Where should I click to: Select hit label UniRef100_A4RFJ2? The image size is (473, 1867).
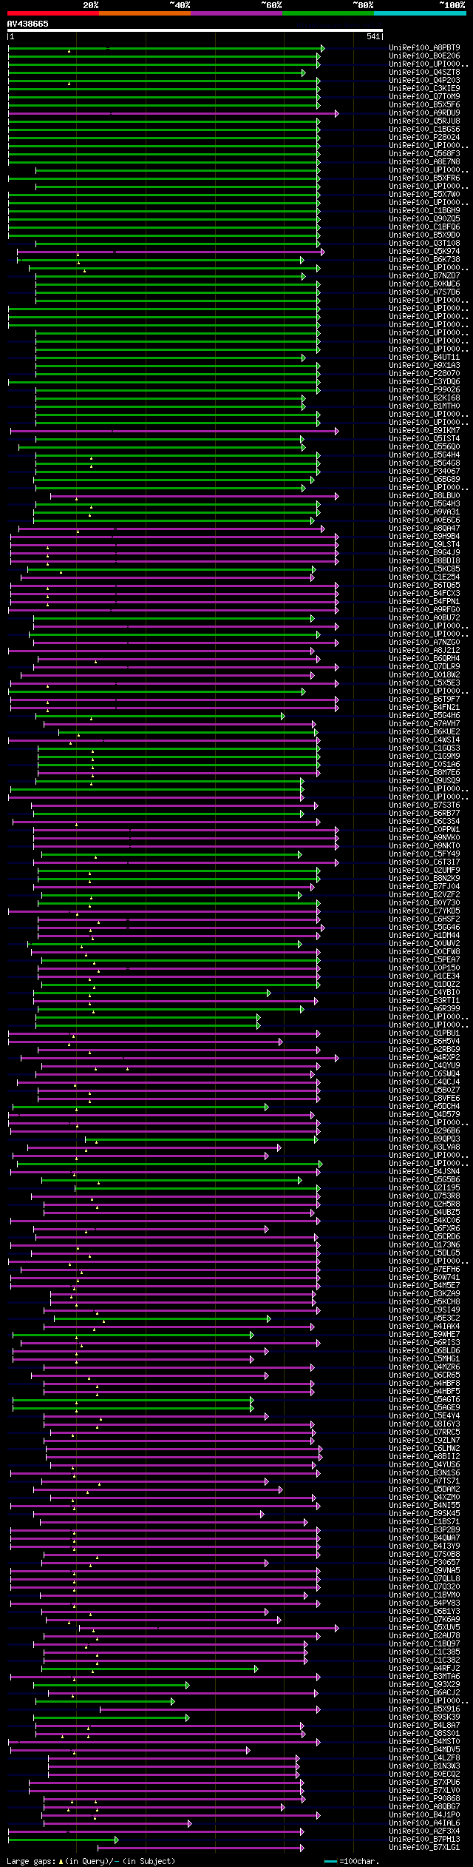click(x=424, y=1669)
